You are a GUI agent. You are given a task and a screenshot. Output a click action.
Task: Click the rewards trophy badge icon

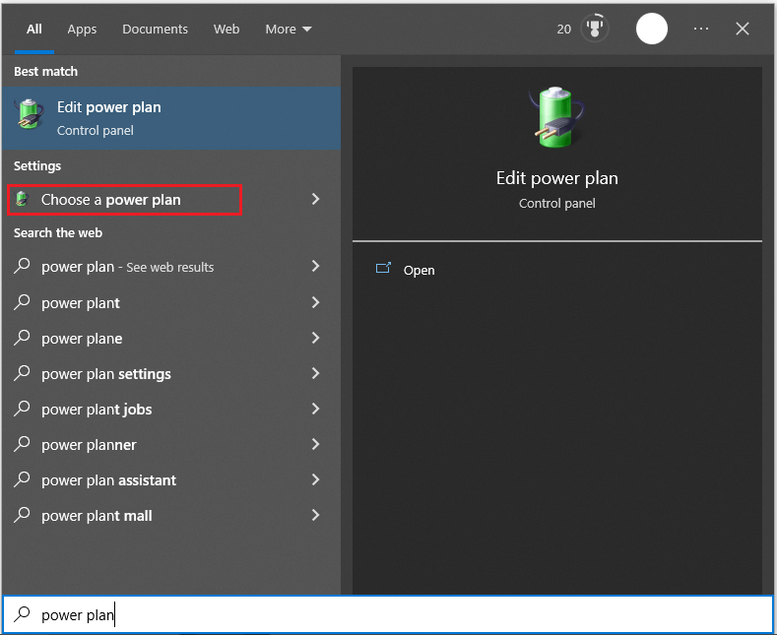pyautogui.click(x=595, y=29)
